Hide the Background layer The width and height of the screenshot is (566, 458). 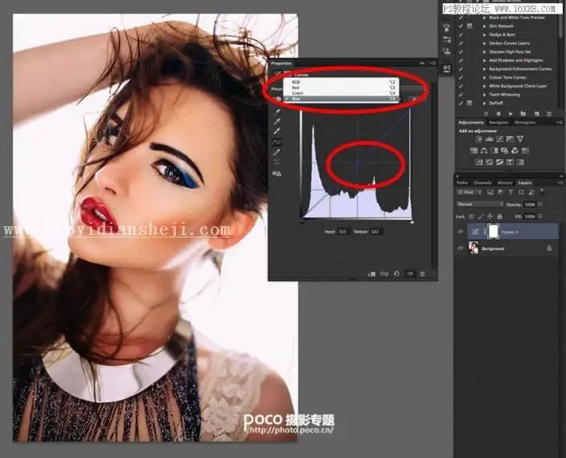tap(460, 248)
